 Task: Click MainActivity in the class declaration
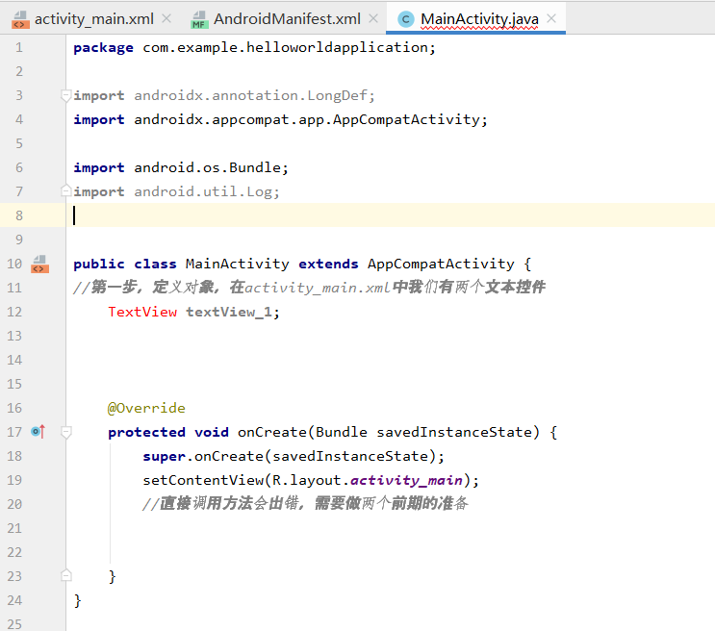pyautogui.click(x=237, y=264)
